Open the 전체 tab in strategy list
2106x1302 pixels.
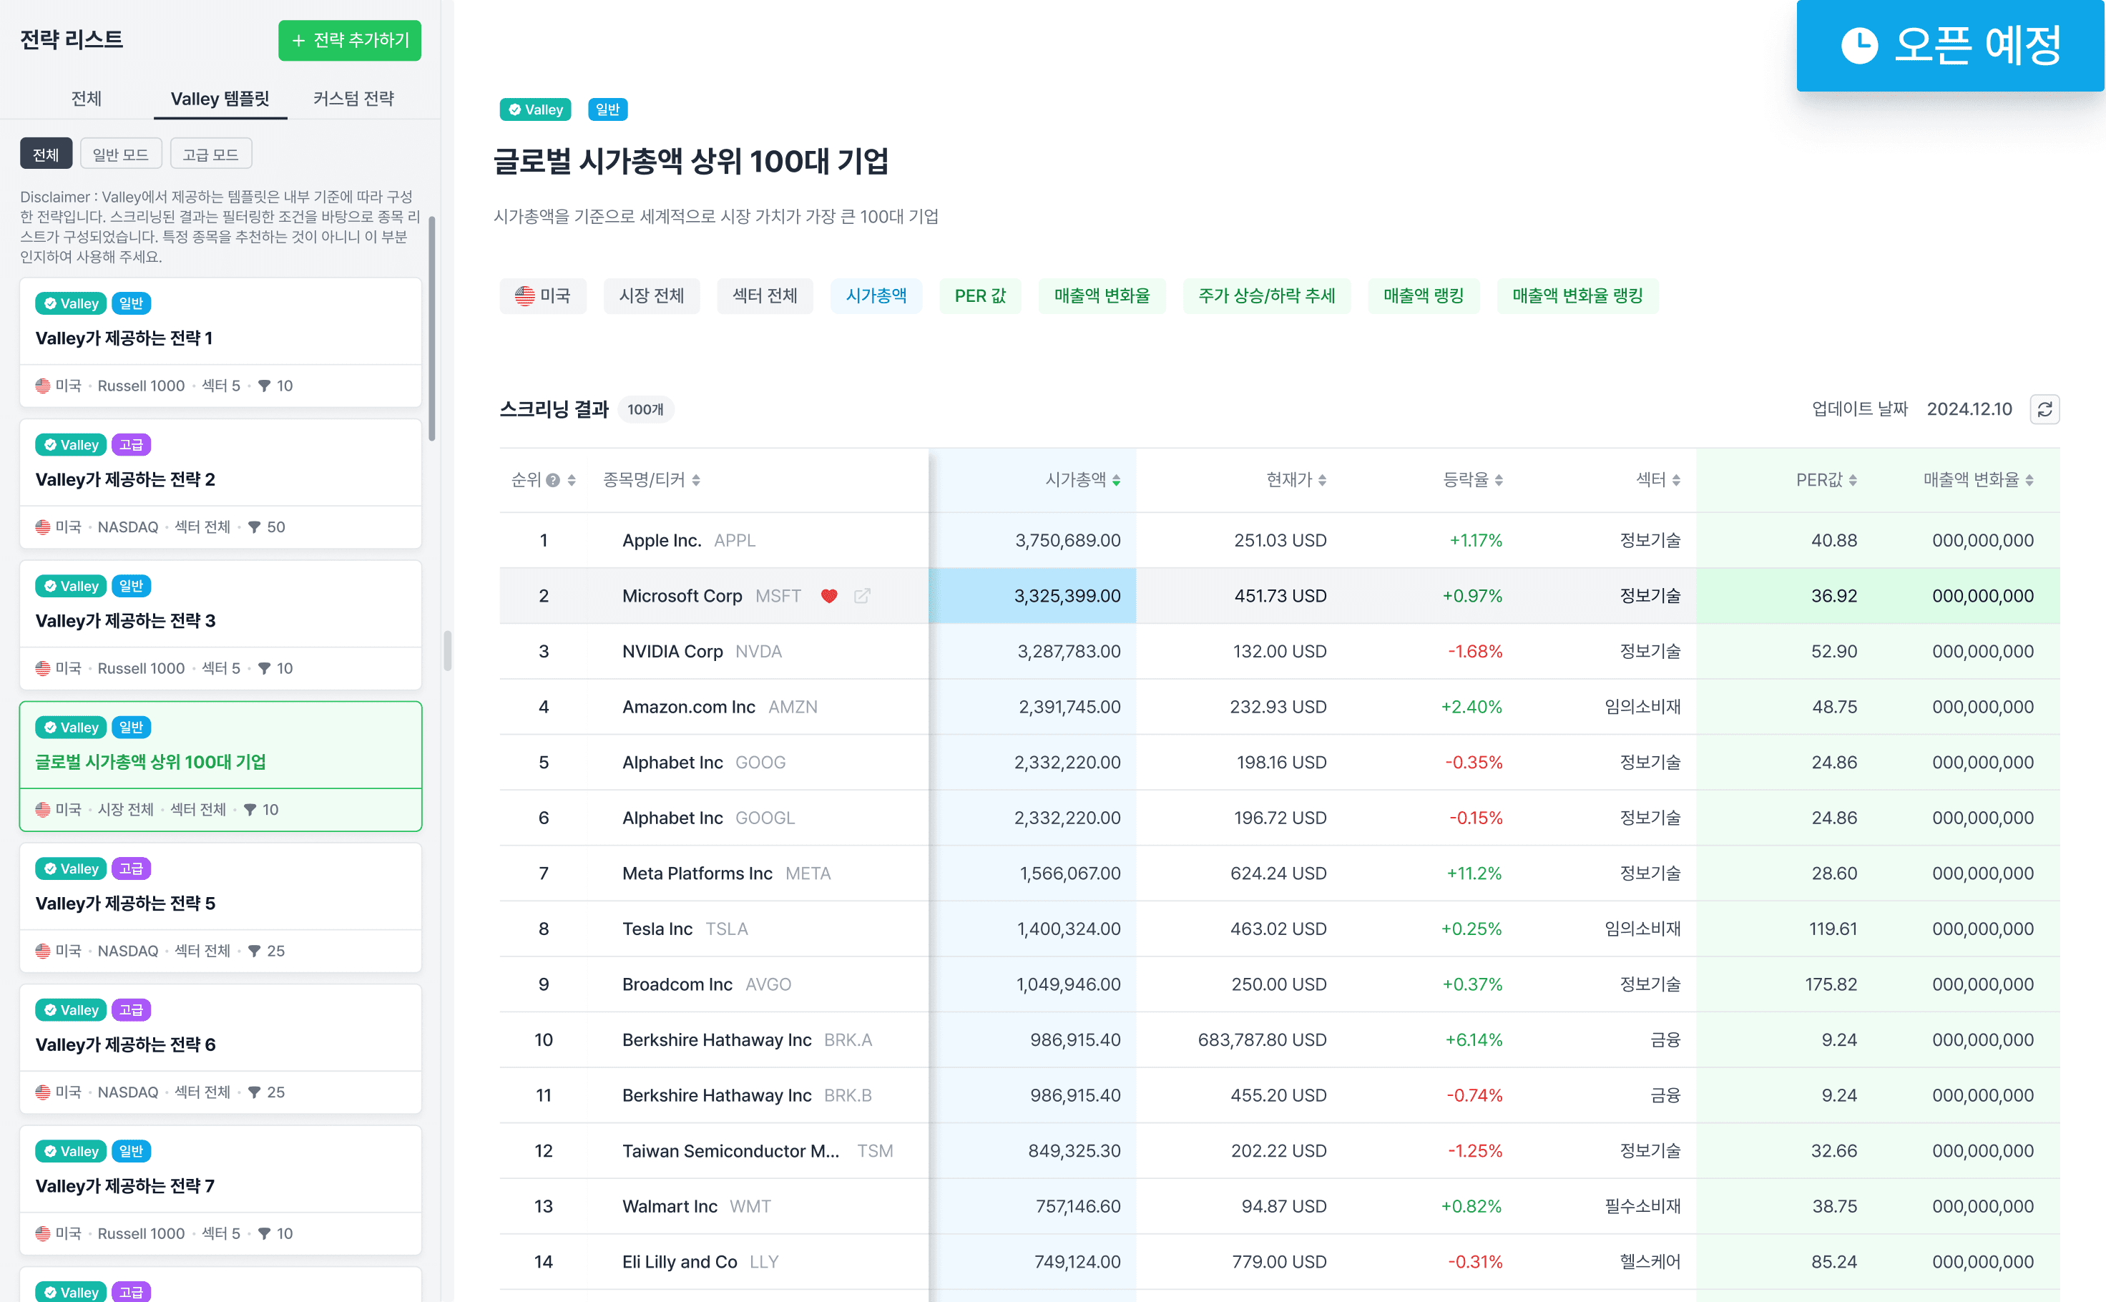tap(87, 97)
